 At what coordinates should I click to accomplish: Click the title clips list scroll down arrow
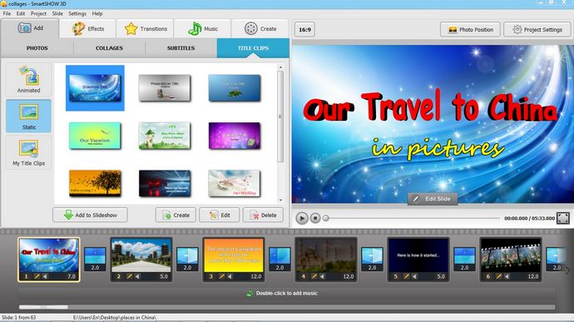click(281, 200)
